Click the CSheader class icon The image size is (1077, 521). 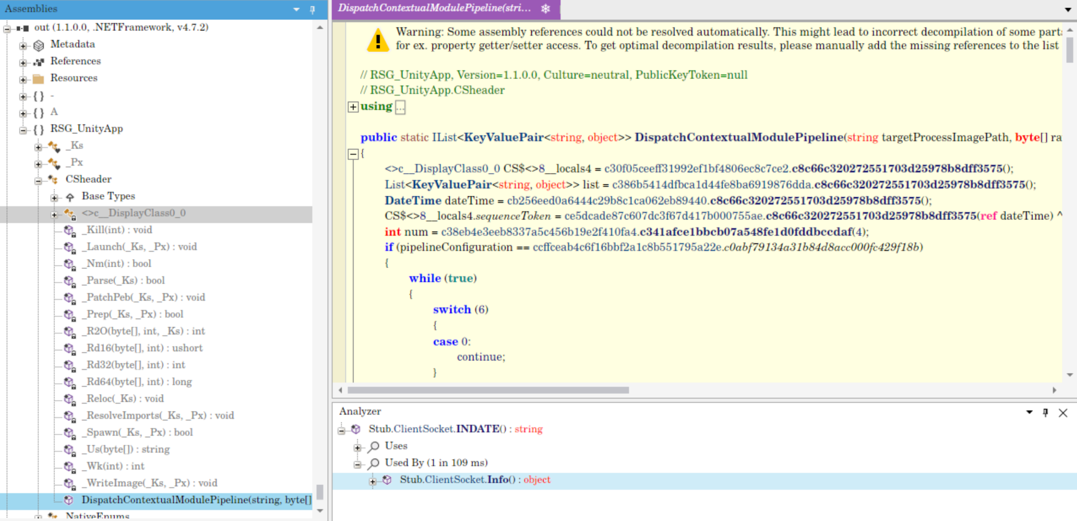click(x=53, y=180)
